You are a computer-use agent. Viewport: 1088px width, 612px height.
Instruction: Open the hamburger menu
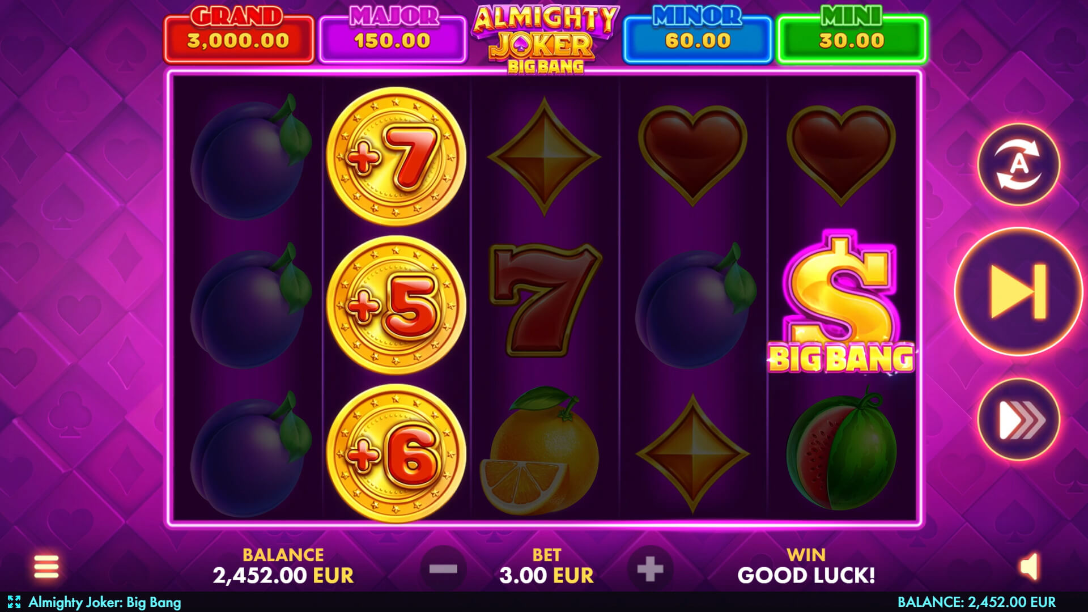(46, 567)
